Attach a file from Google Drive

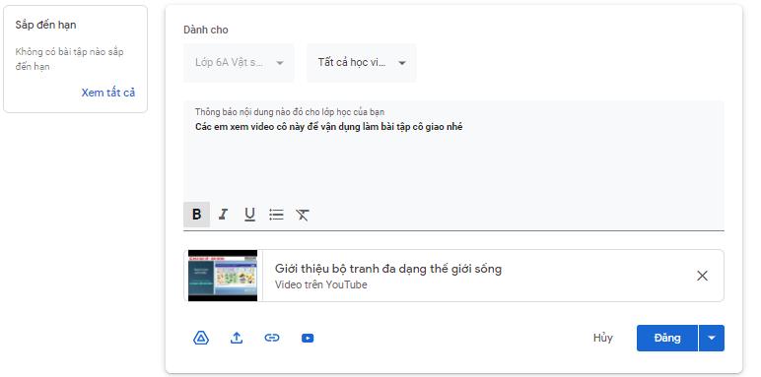(201, 338)
